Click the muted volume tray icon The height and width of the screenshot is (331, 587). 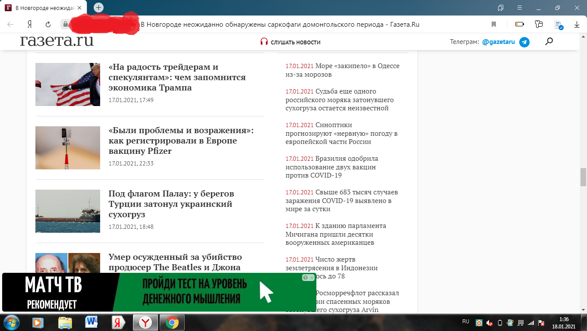pos(489,323)
